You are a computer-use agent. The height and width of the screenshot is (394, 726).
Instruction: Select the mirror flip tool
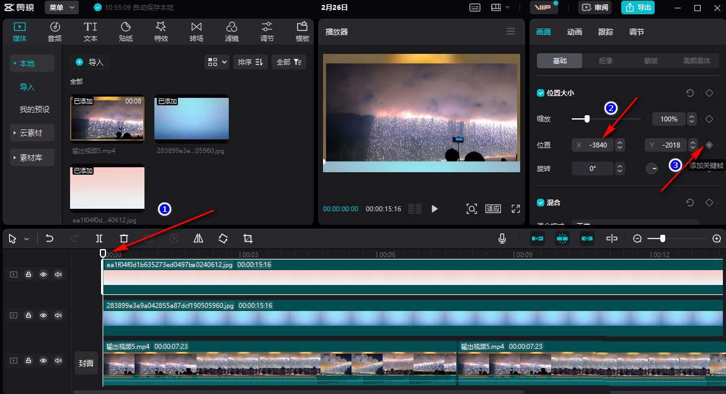198,239
